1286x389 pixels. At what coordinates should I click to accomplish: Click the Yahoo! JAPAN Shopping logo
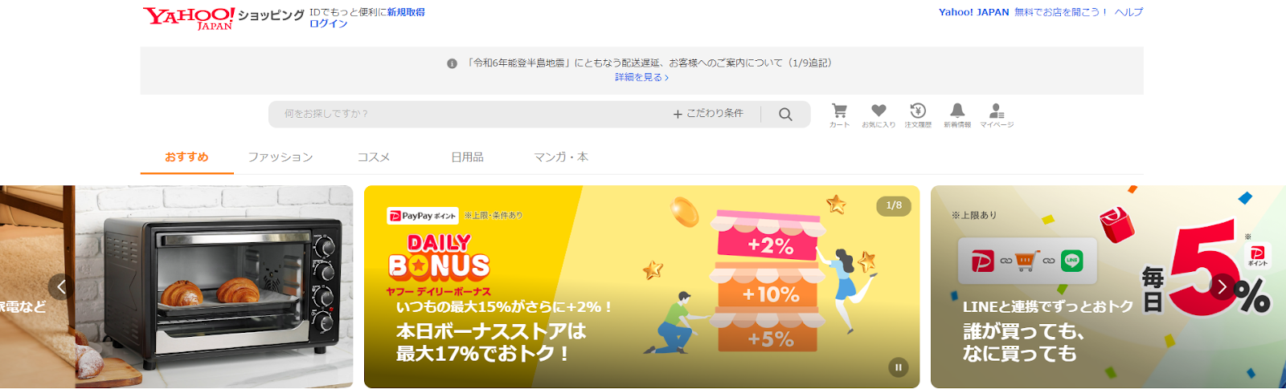tap(223, 18)
